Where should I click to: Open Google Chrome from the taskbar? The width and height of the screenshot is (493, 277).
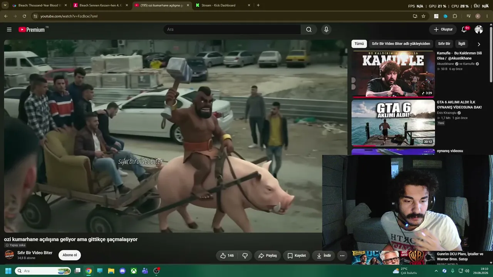coord(89,271)
